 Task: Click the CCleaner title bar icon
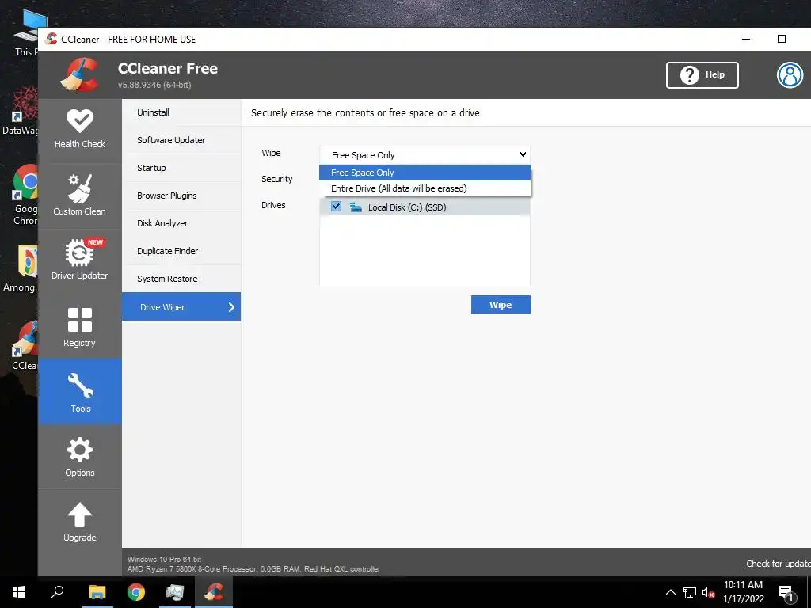(51, 39)
